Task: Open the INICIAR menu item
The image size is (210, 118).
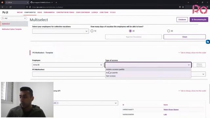Action: [x=20, y=12]
